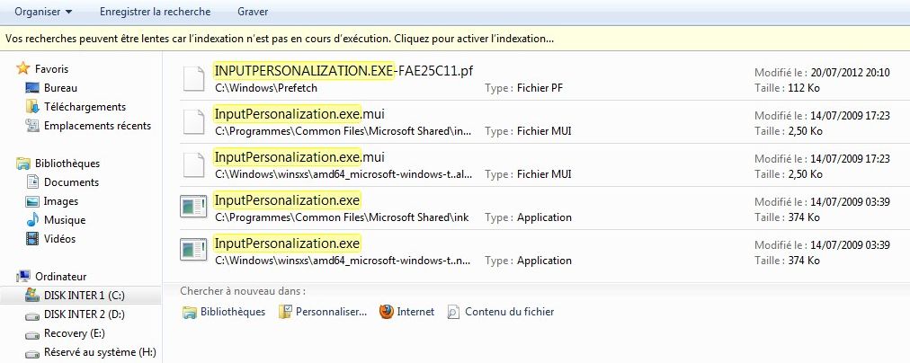Search again on Internet

pos(415,312)
